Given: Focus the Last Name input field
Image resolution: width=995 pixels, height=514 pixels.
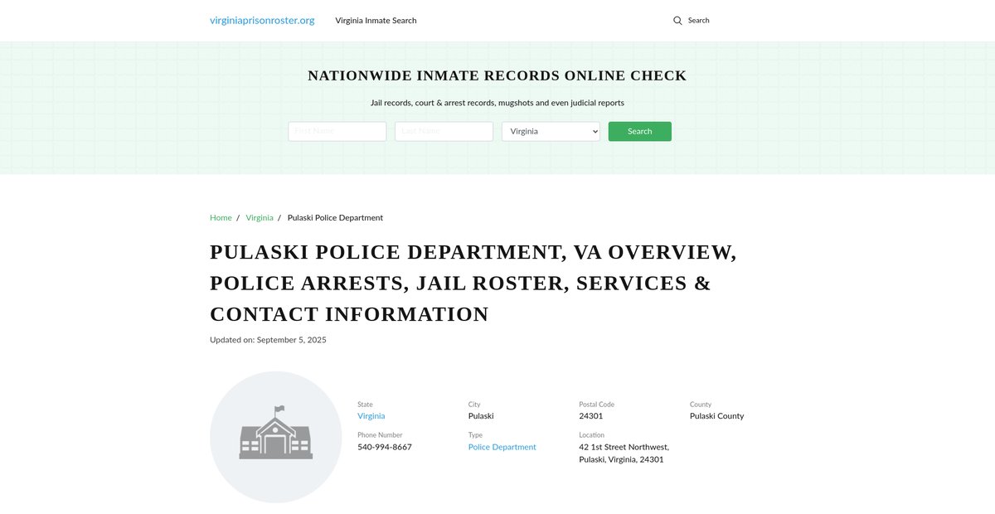Looking at the screenshot, I should coord(444,131).
